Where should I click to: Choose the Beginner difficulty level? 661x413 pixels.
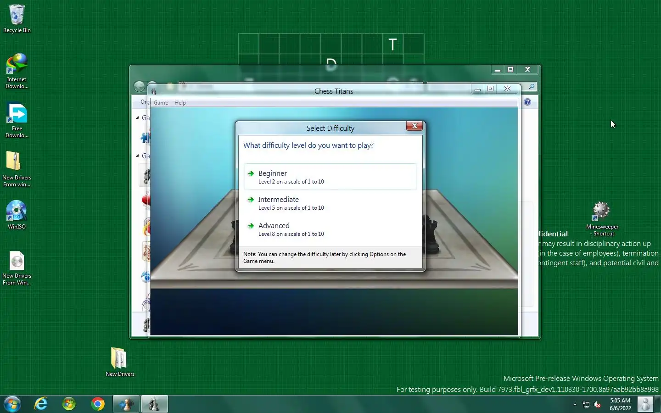pos(330,177)
